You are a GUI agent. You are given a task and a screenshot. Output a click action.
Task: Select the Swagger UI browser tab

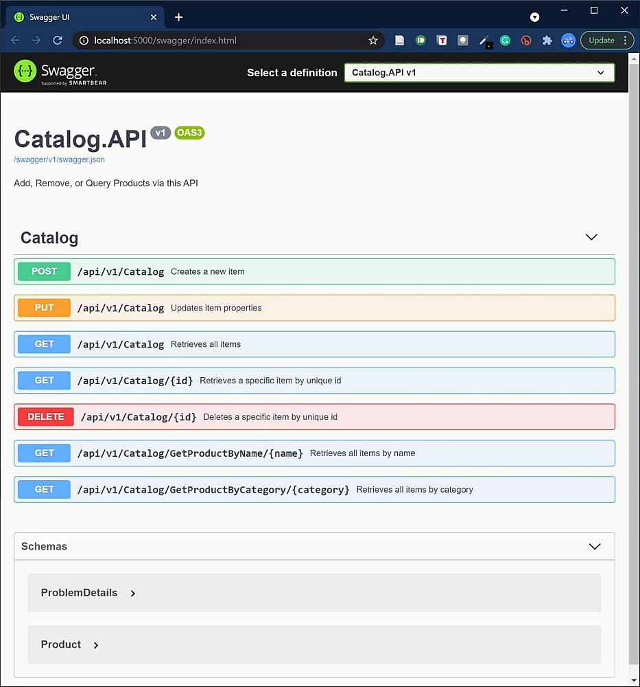tap(82, 17)
